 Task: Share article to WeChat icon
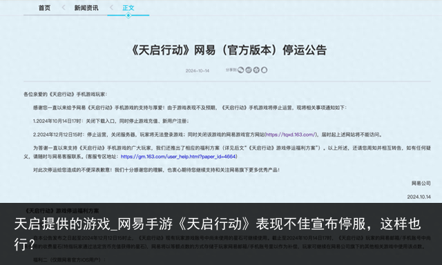(x=240, y=70)
